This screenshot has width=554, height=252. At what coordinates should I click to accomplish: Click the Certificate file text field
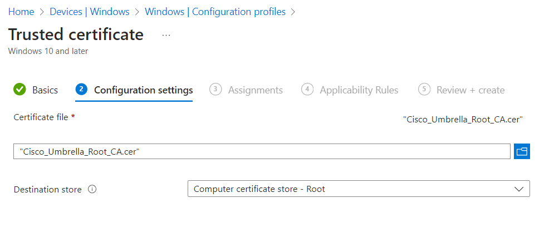[262, 151]
